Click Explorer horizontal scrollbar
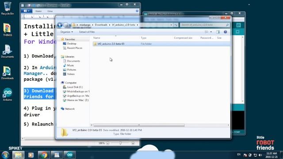Screen dimensions: 283x159 [x=139, y=125]
